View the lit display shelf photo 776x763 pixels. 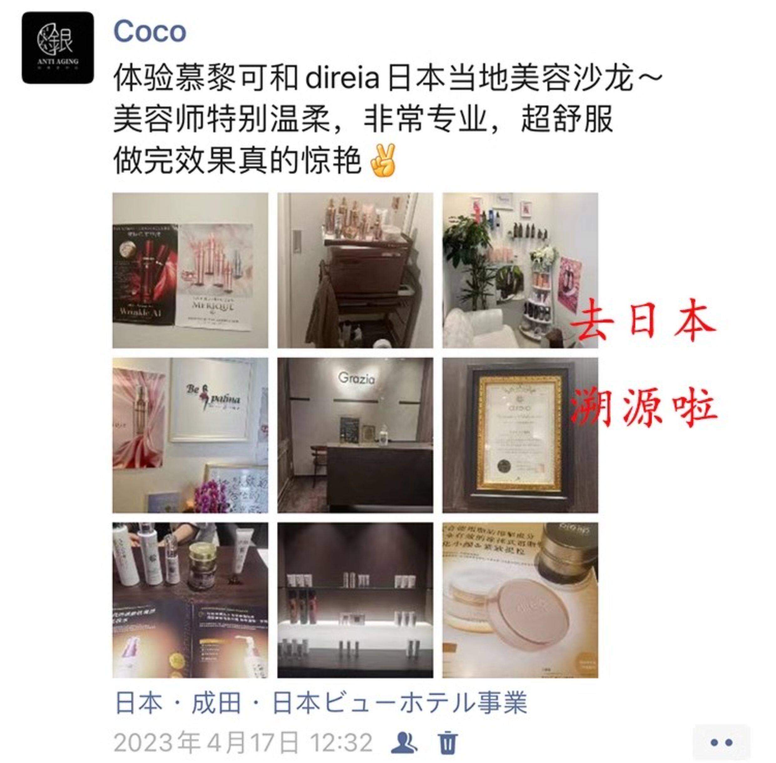(355, 600)
